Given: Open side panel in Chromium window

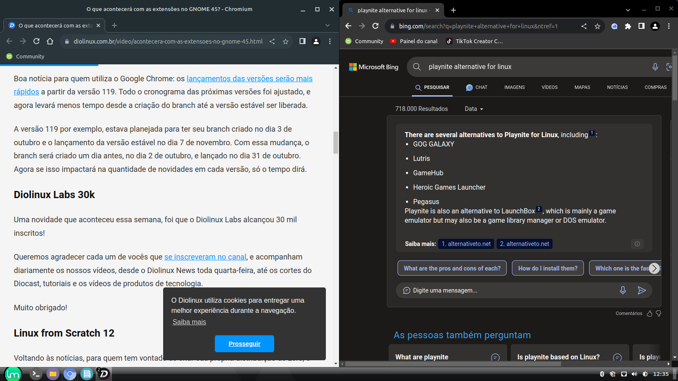Looking at the screenshot, I should pos(303,41).
